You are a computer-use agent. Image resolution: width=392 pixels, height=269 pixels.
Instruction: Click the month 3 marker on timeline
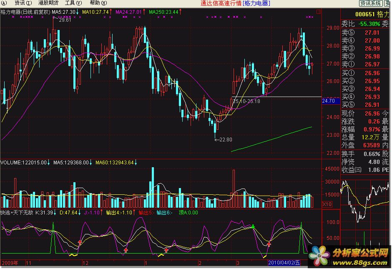tap(238, 263)
